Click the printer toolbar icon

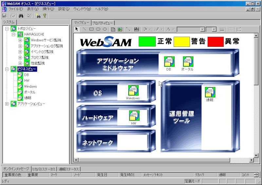click(13, 16)
